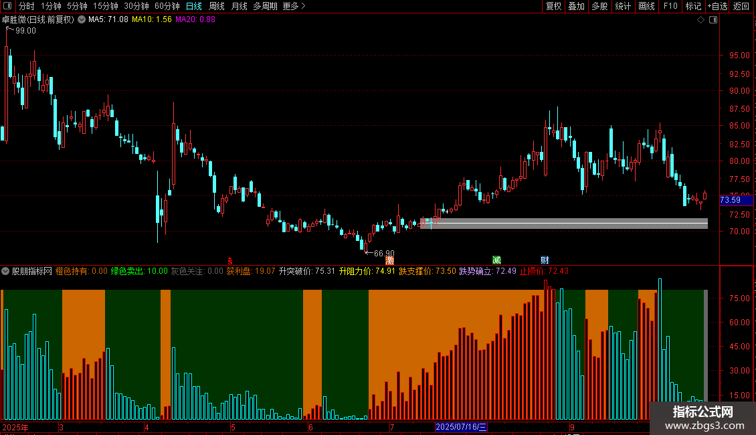Click the 标记 mark button
Screen dimensions: 756x435
[x=693, y=6]
